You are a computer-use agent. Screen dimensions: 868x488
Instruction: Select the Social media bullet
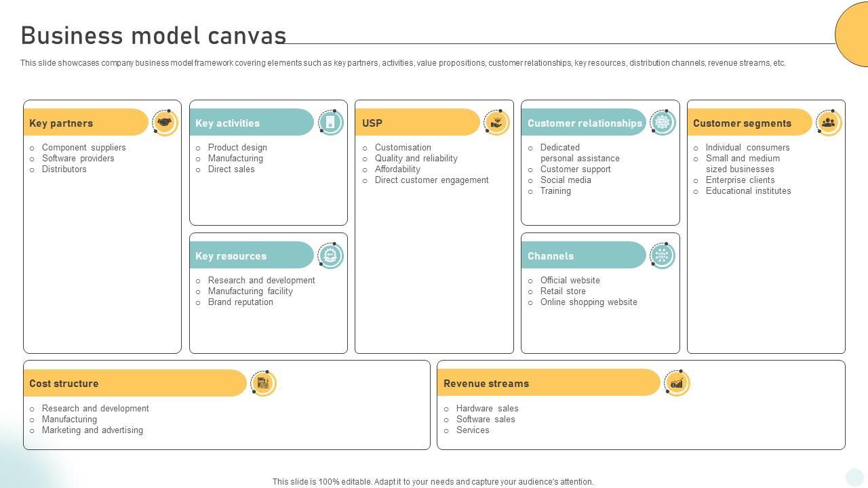point(566,180)
